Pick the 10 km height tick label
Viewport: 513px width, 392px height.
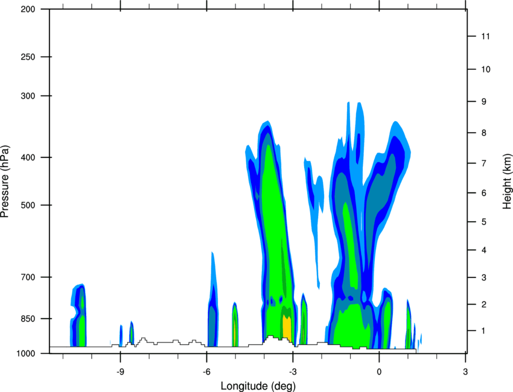[x=485, y=69]
